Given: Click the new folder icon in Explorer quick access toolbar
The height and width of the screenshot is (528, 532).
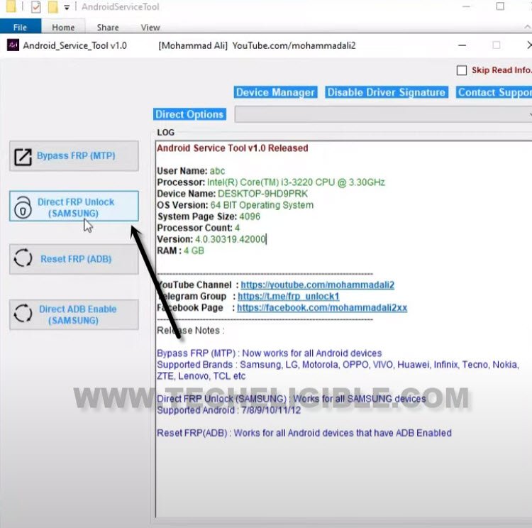Looking at the screenshot, I should 52,7.
